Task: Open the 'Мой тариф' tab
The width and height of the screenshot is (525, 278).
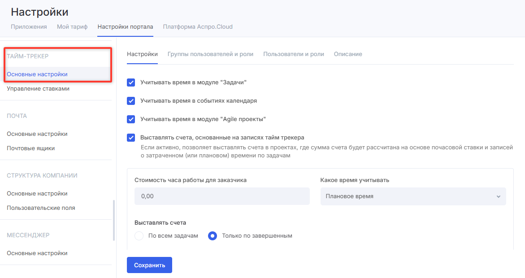Action: (72, 26)
